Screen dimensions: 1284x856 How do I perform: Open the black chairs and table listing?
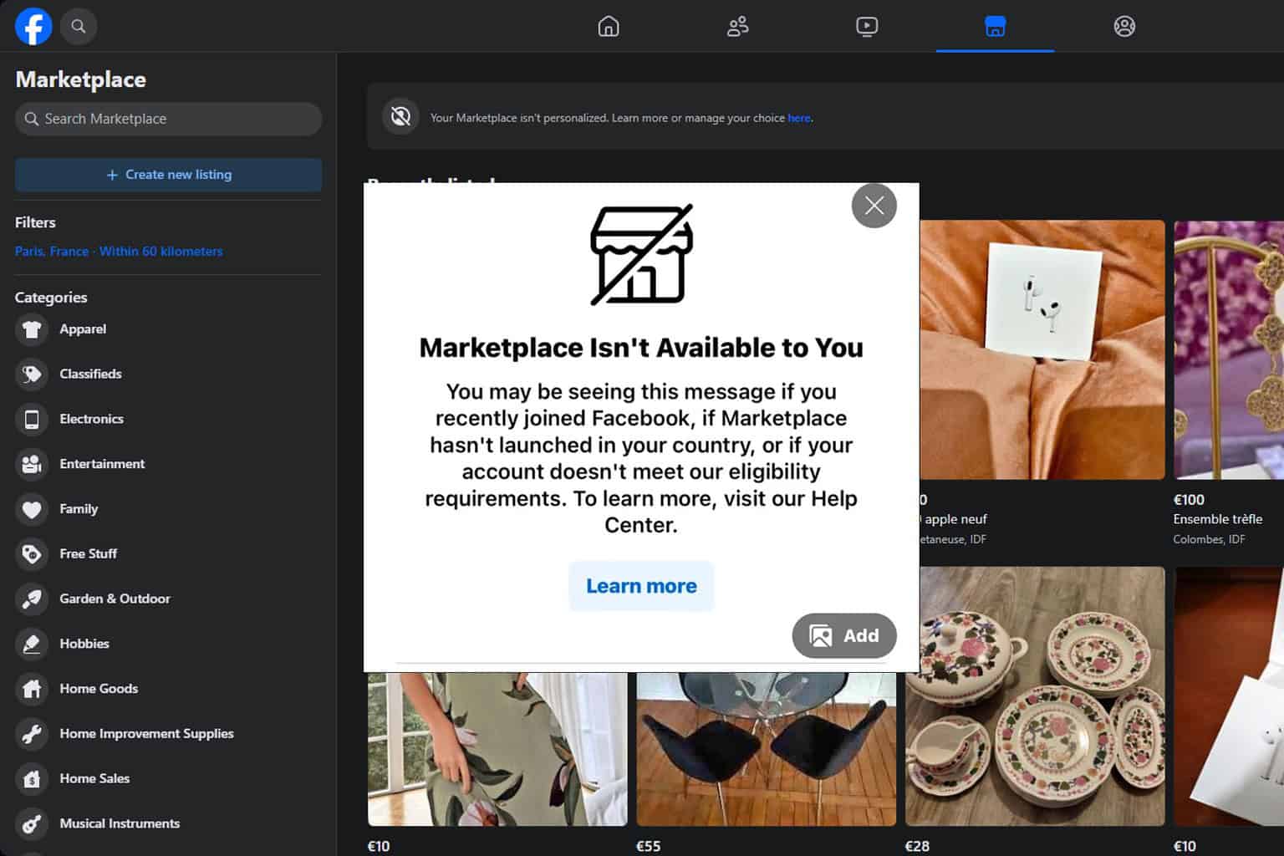click(x=767, y=749)
